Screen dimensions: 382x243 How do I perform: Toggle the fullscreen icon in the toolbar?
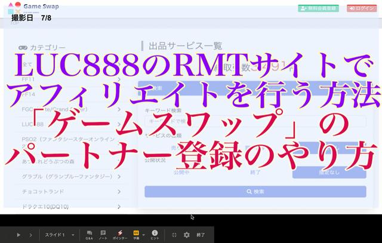click(174, 235)
